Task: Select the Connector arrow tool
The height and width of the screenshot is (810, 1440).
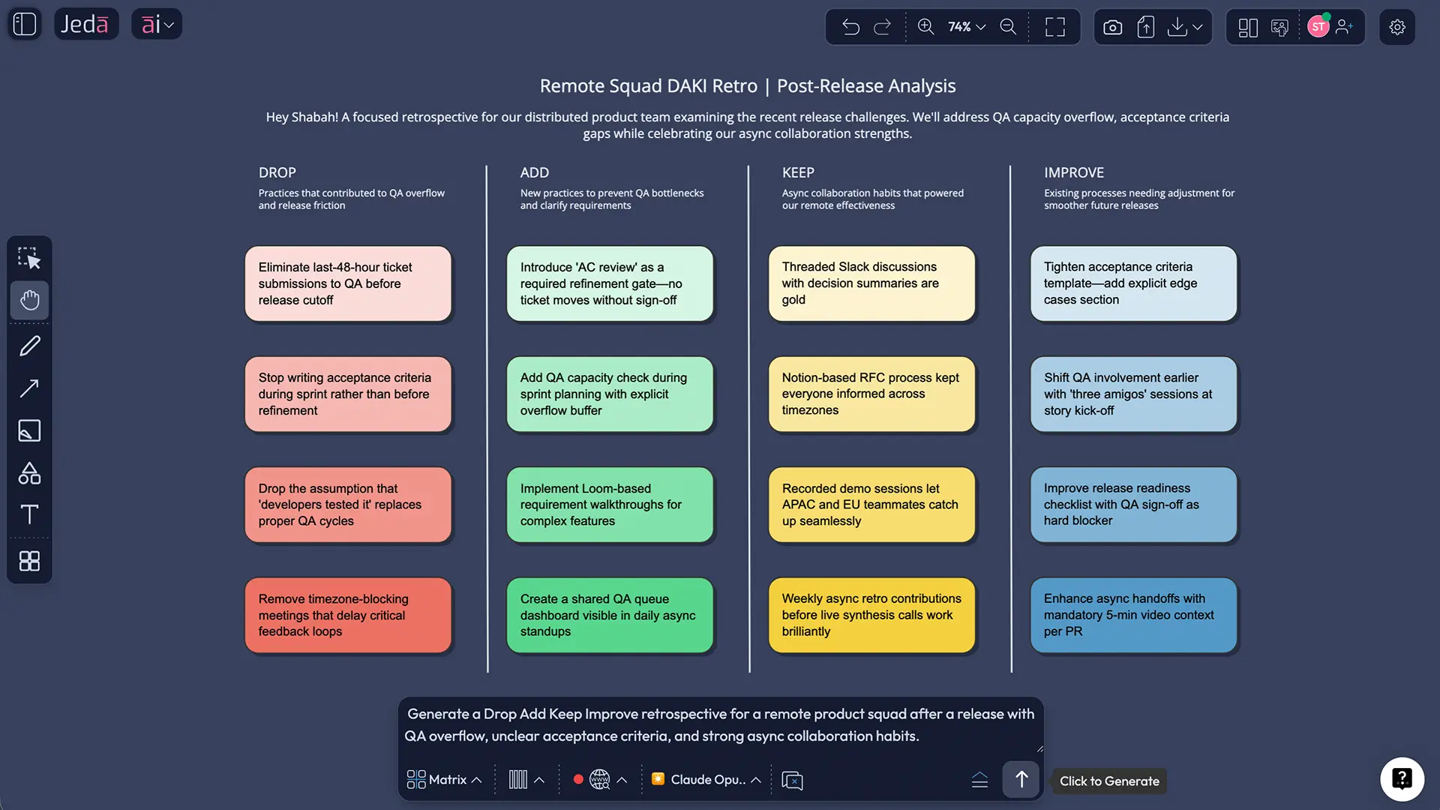Action: click(30, 388)
